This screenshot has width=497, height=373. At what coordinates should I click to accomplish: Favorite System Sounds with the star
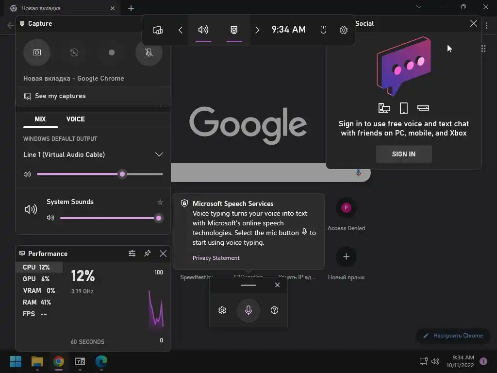(160, 202)
